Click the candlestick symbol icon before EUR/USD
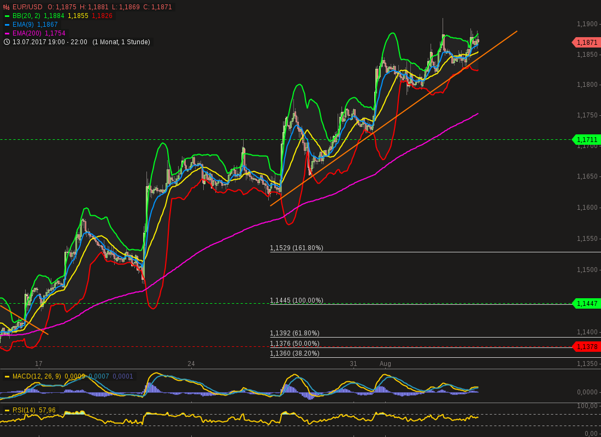 coord(5,7)
